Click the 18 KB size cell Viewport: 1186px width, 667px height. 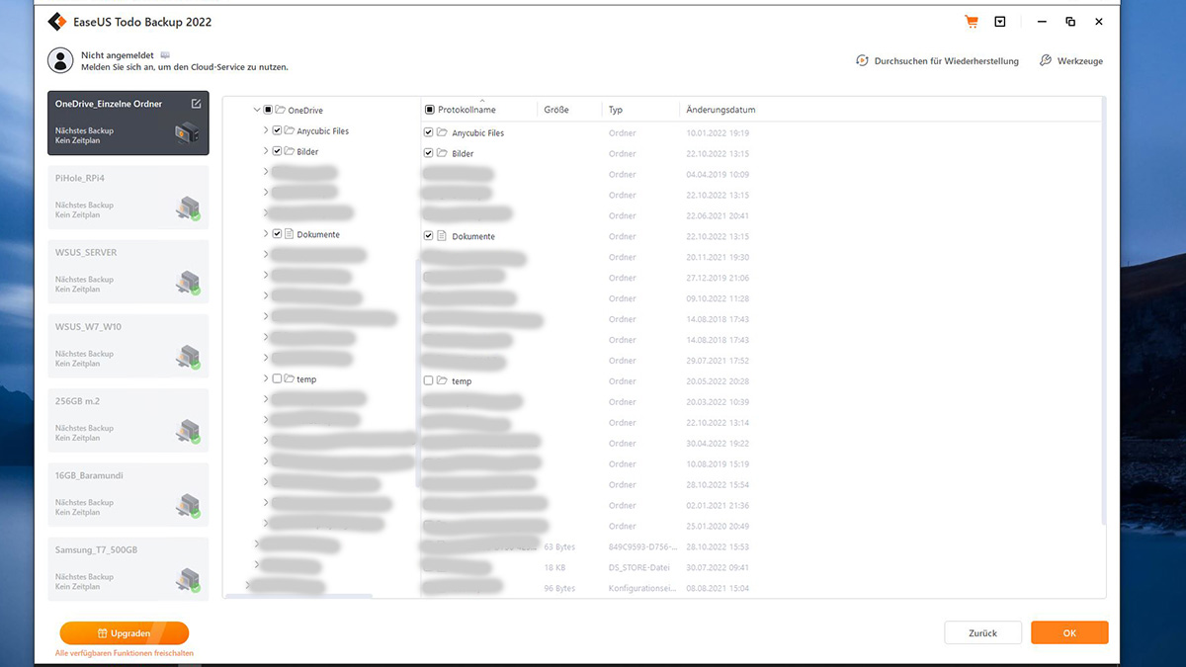tap(554, 567)
